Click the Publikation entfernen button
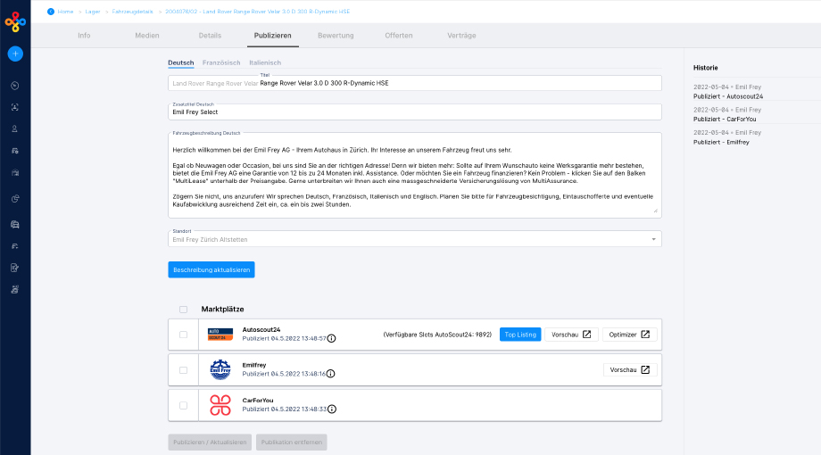Viewport: 821px width, 455px height. [x=292, y=442]
